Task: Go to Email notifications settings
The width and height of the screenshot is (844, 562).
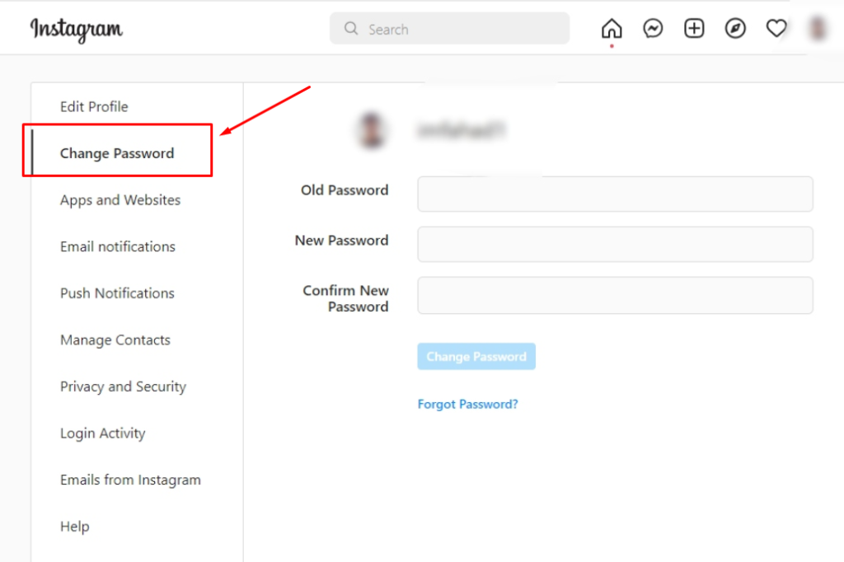Action: coord(118,246)
